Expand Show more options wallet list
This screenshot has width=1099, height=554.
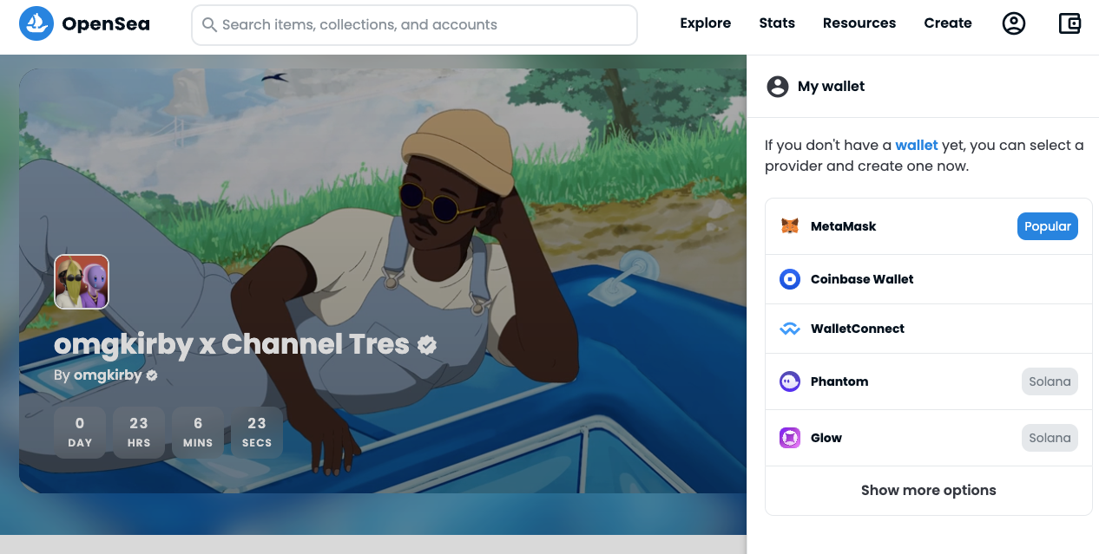tap(928, 491)
